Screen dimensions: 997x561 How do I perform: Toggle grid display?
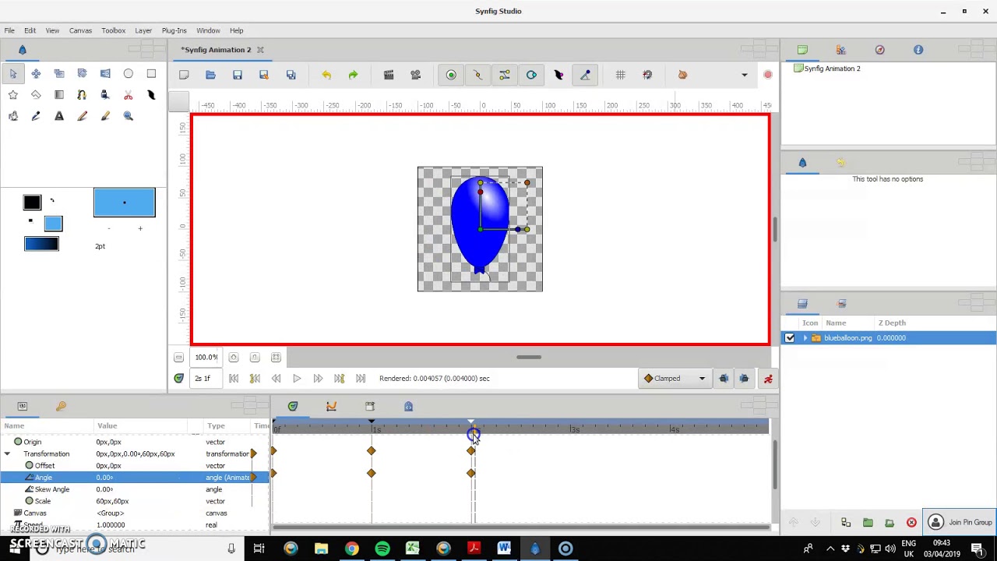[620, 75]
